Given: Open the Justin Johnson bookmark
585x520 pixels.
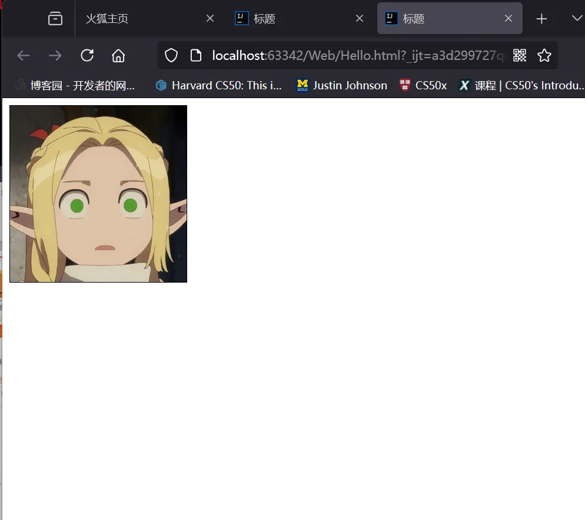Looking at the screenshot, I should click(x=342, y=86).
